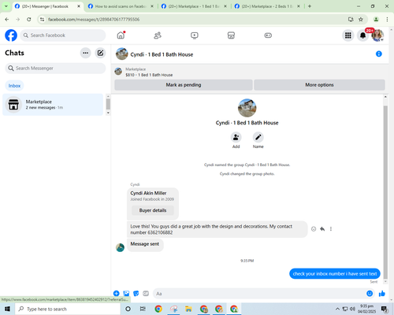Open the Windows Start menu

click(x=7, y=309)
